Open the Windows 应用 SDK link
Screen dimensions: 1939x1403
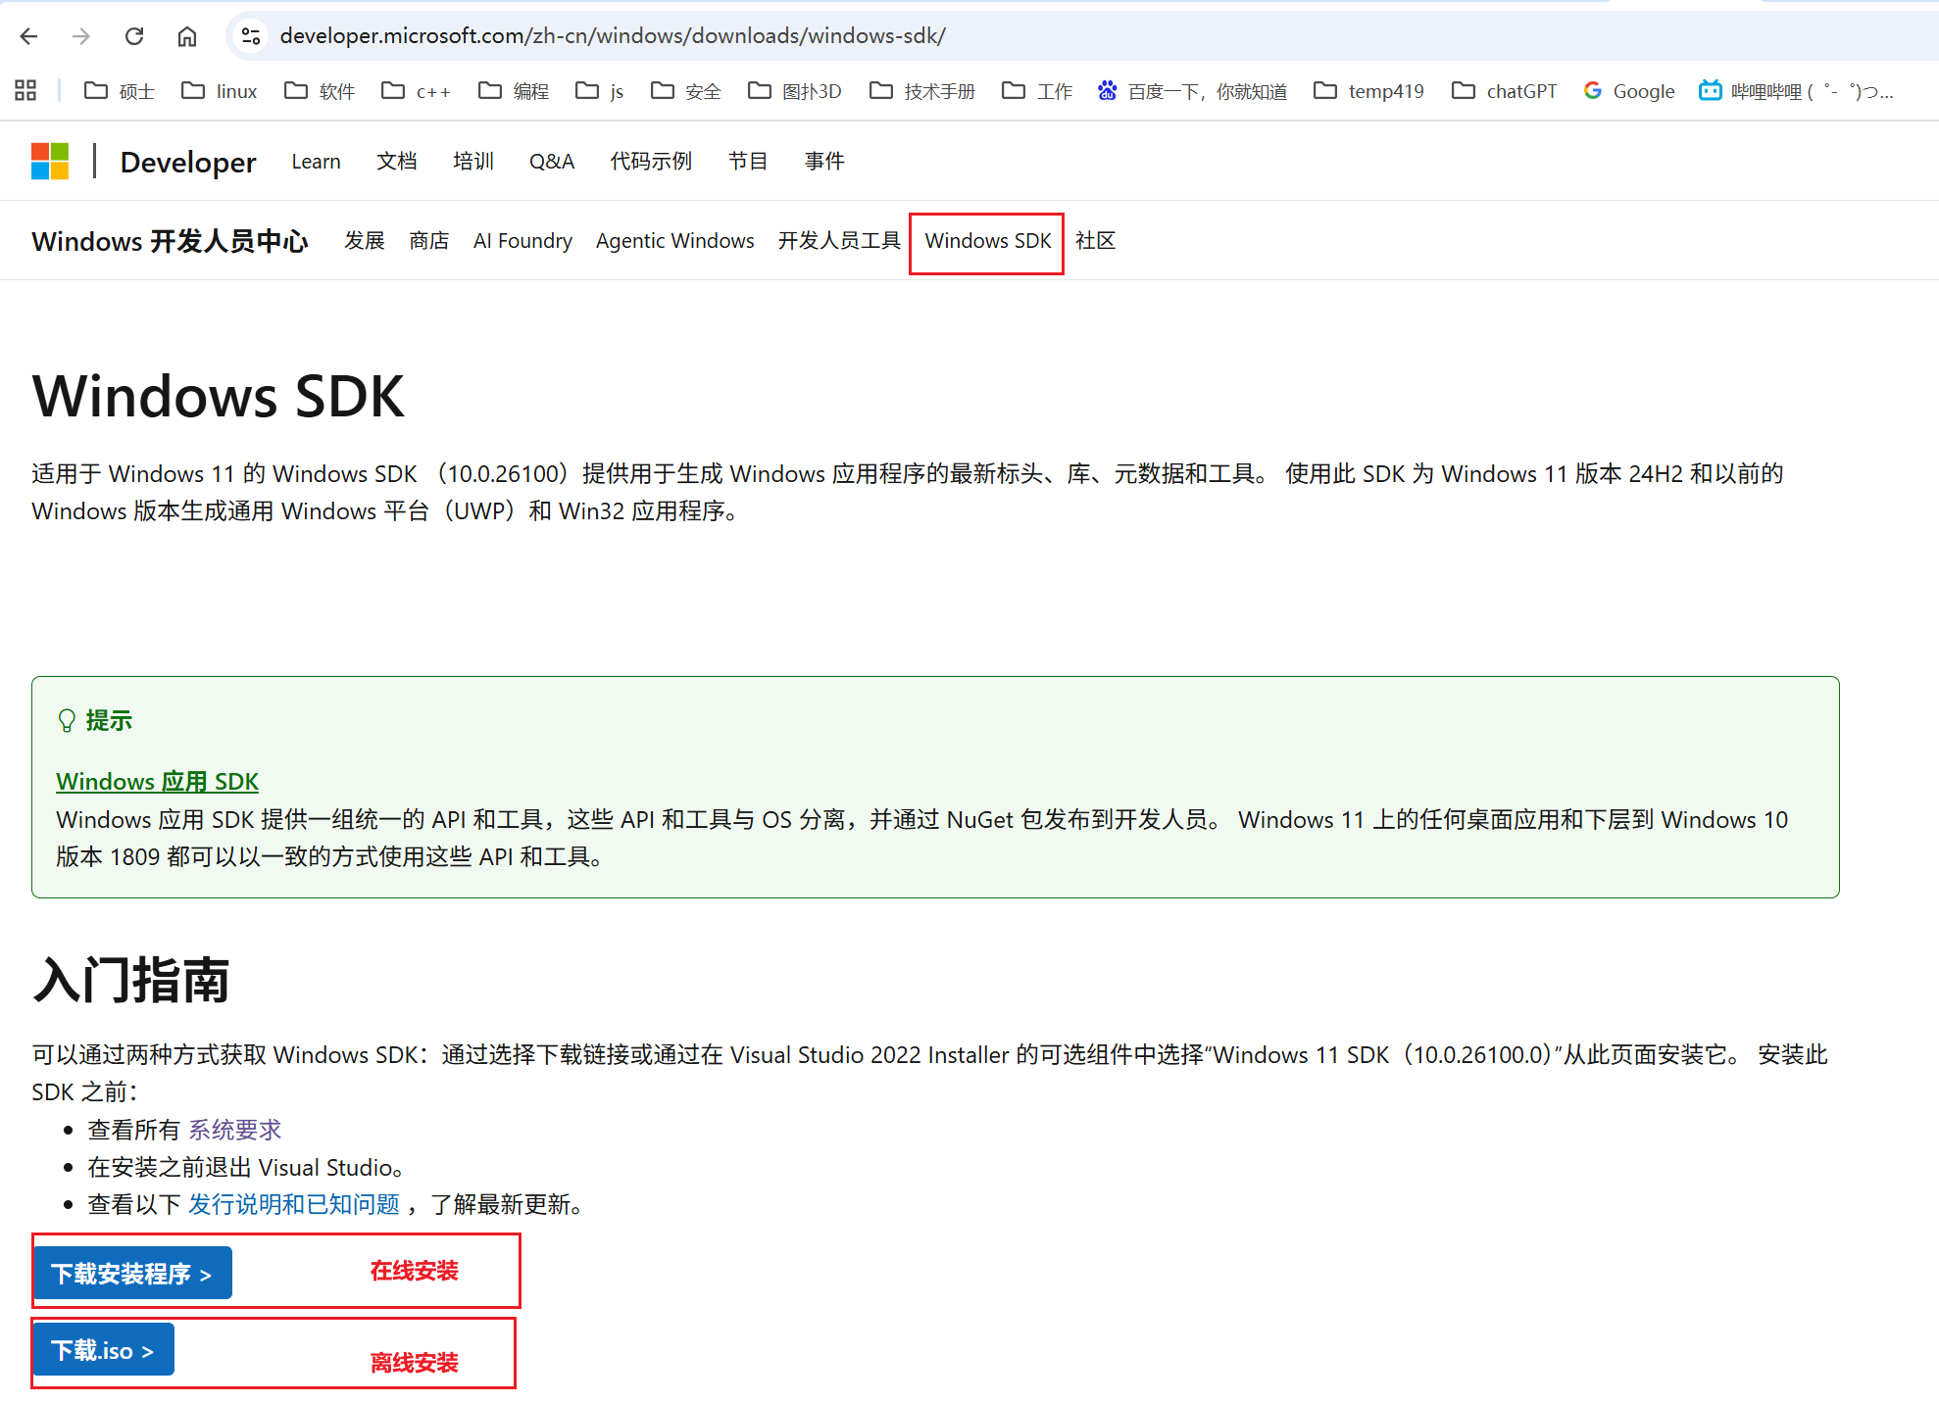(156, 781)
